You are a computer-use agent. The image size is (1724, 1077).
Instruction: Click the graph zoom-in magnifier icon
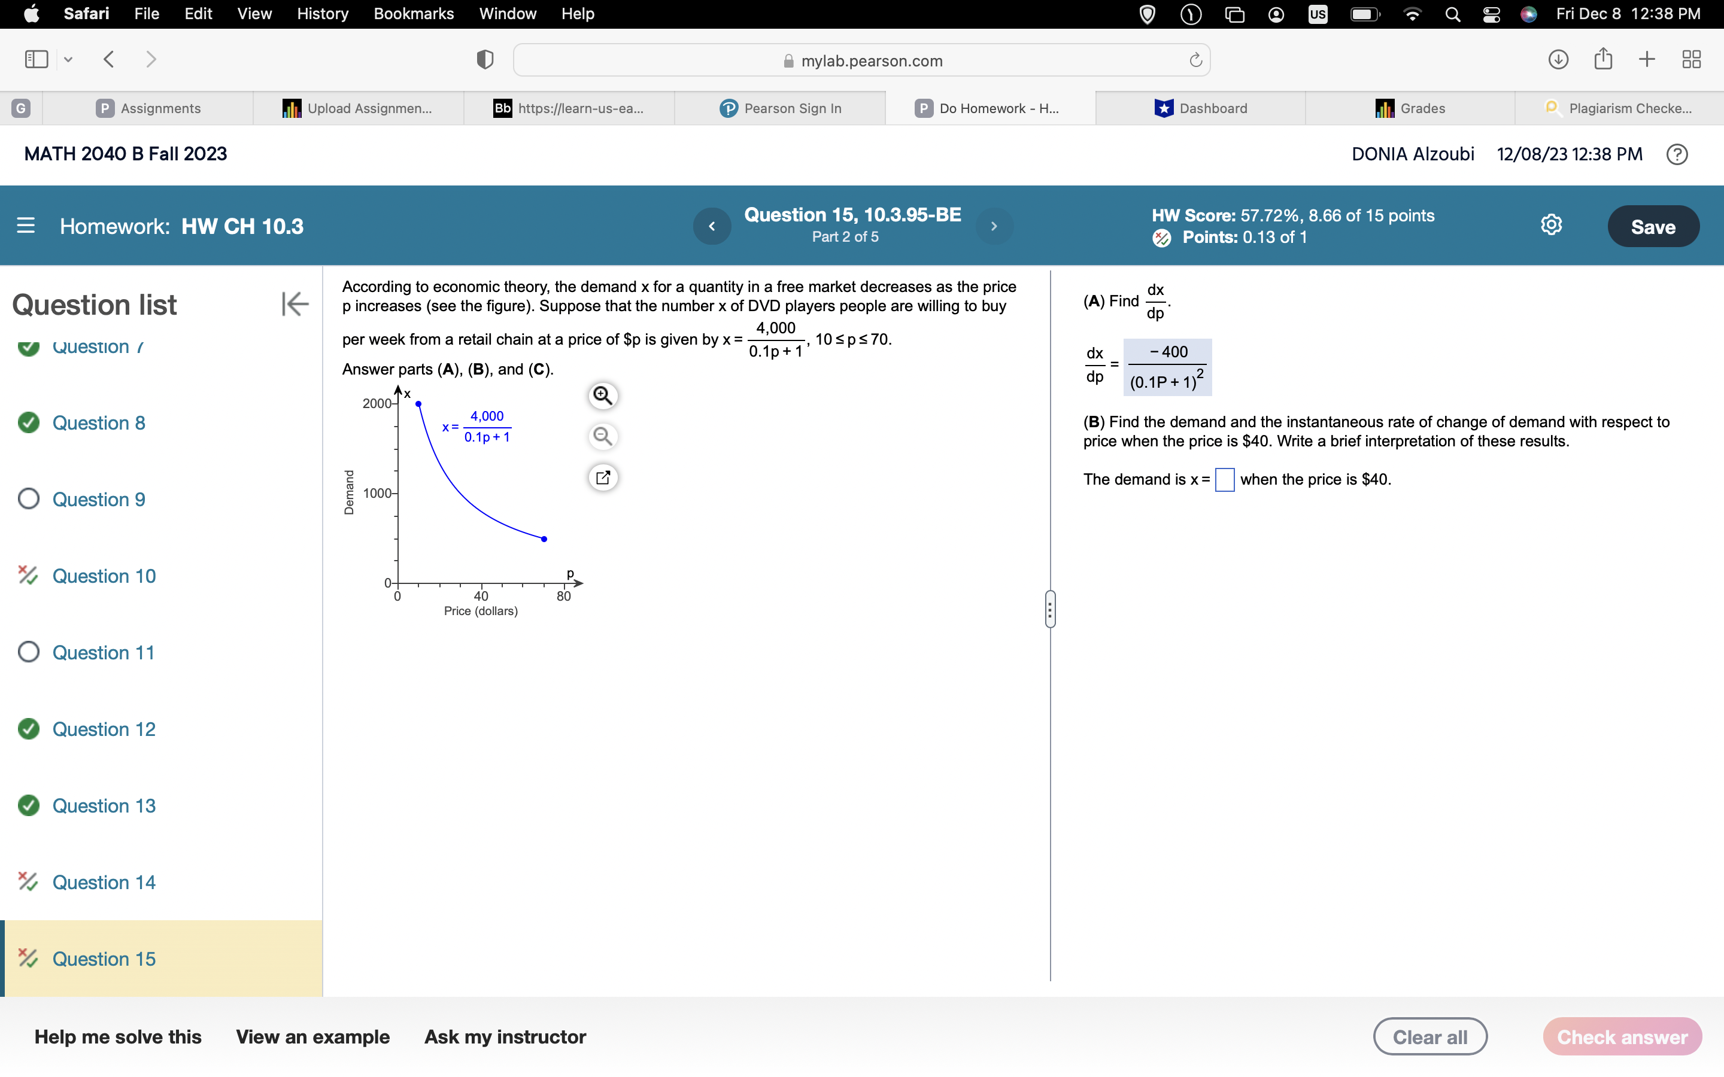click(603, 395)
